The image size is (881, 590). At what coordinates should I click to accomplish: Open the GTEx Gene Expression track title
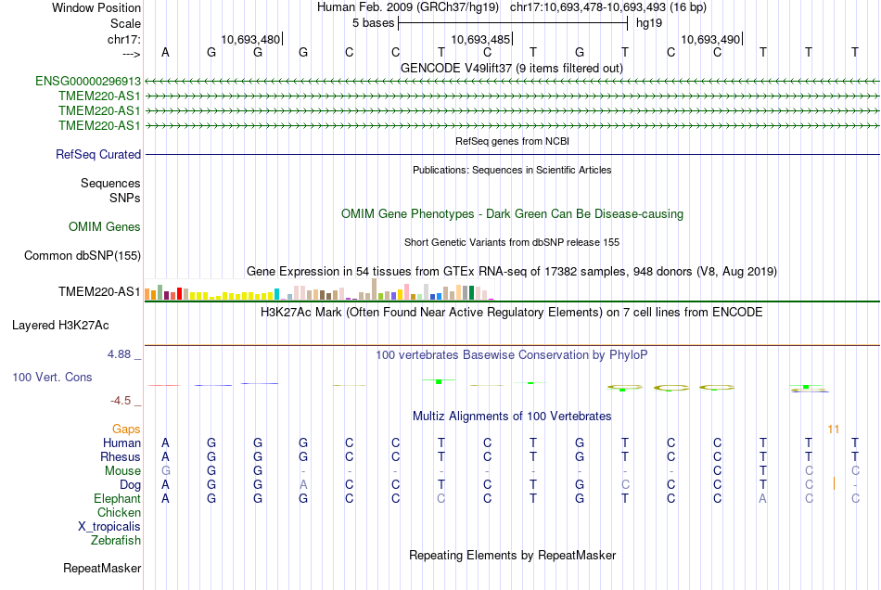click(512, 272)
